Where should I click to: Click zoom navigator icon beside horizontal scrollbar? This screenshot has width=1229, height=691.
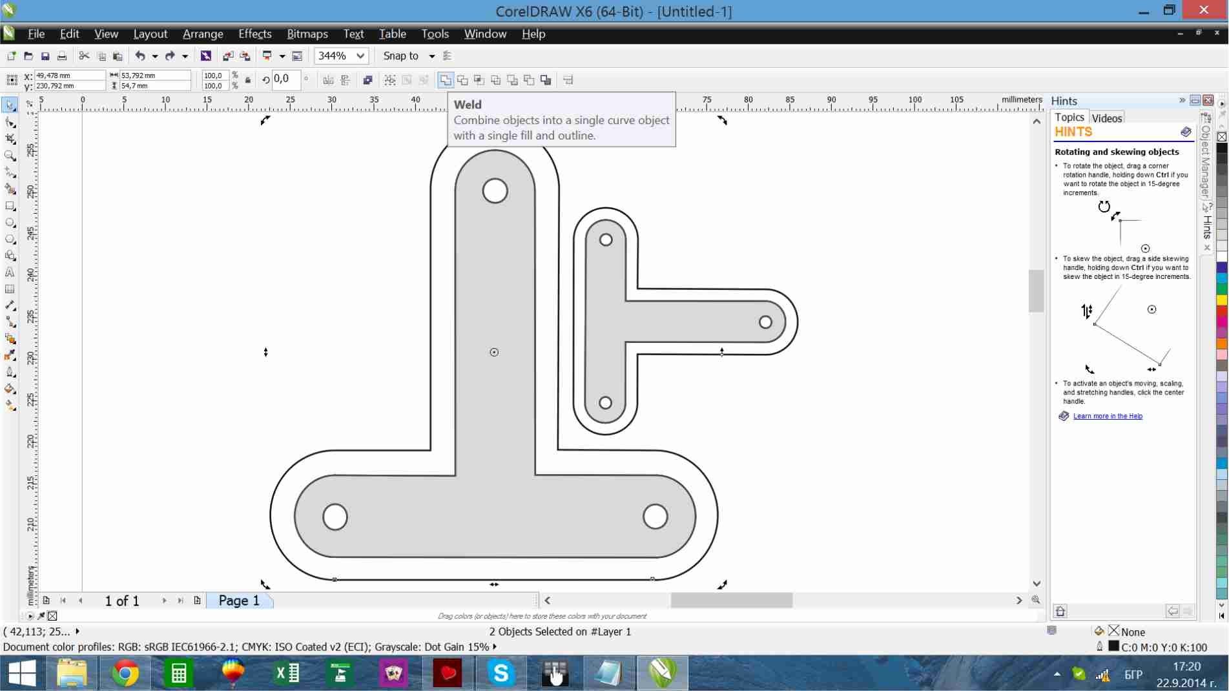click(1036, 600)
